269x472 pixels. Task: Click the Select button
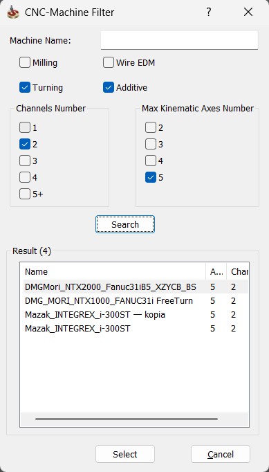pos(125,454)
